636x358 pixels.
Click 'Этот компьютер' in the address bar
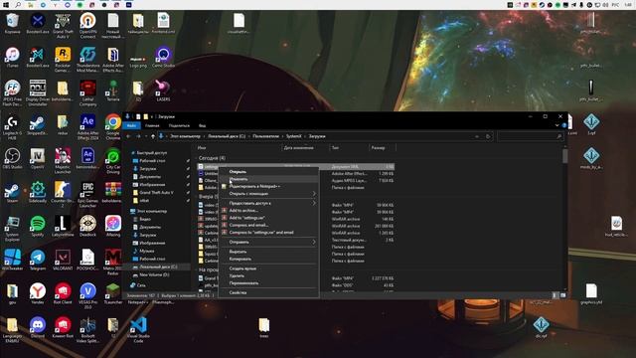click(185, 136)
